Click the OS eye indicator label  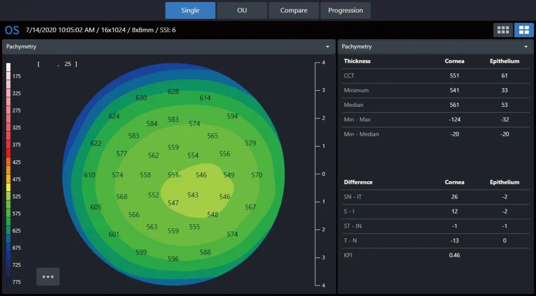click(12, 30)
